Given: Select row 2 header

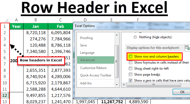Looking at the screenshot, I should click(5, 33).
